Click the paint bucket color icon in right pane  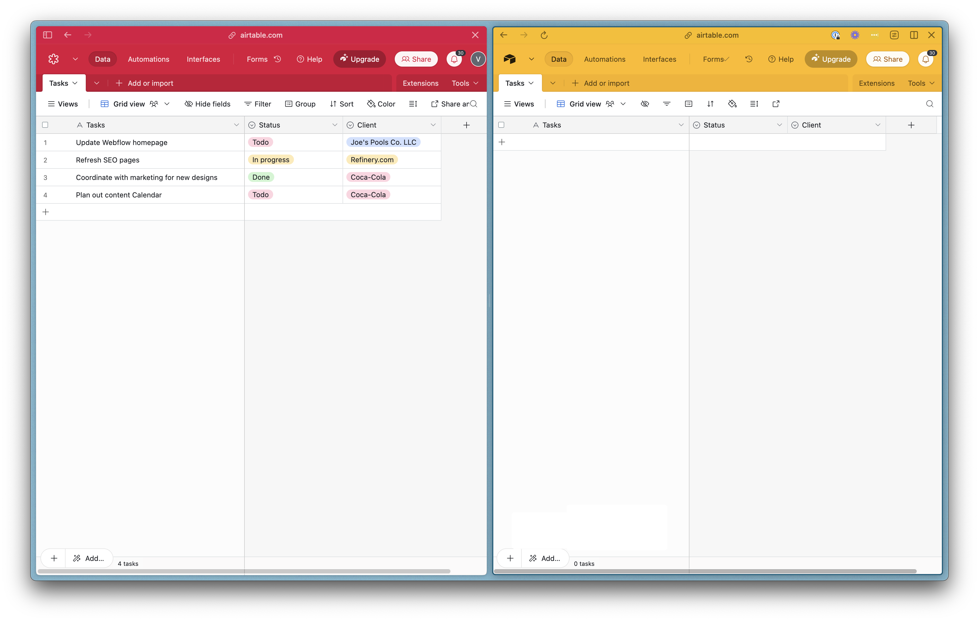[732, 104]
